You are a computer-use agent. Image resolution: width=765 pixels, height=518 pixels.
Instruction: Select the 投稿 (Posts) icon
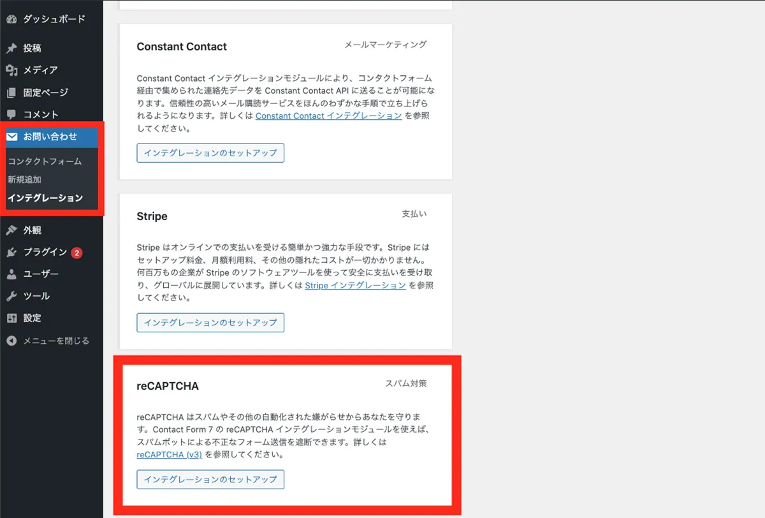tap(13, 48)
